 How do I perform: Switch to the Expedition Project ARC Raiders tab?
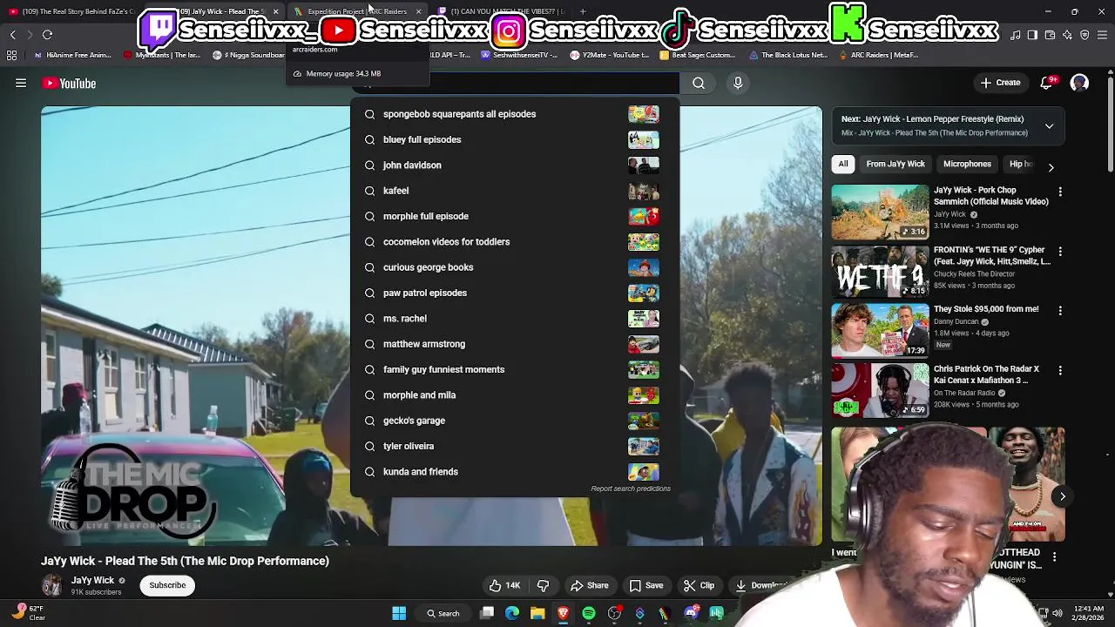click(x=355, y=11)
